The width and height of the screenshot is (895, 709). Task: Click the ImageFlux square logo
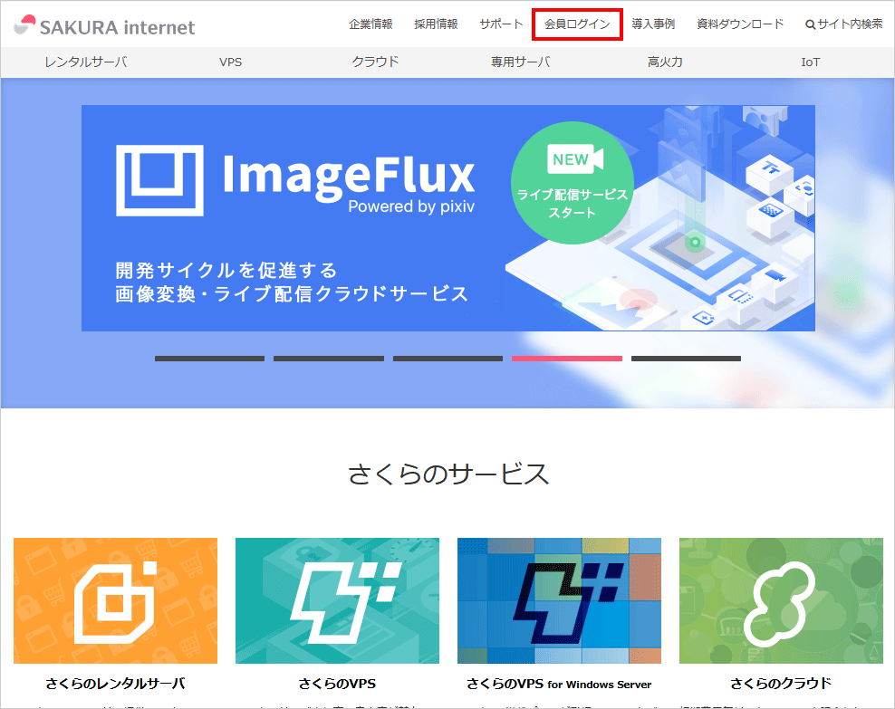[159, 180]
